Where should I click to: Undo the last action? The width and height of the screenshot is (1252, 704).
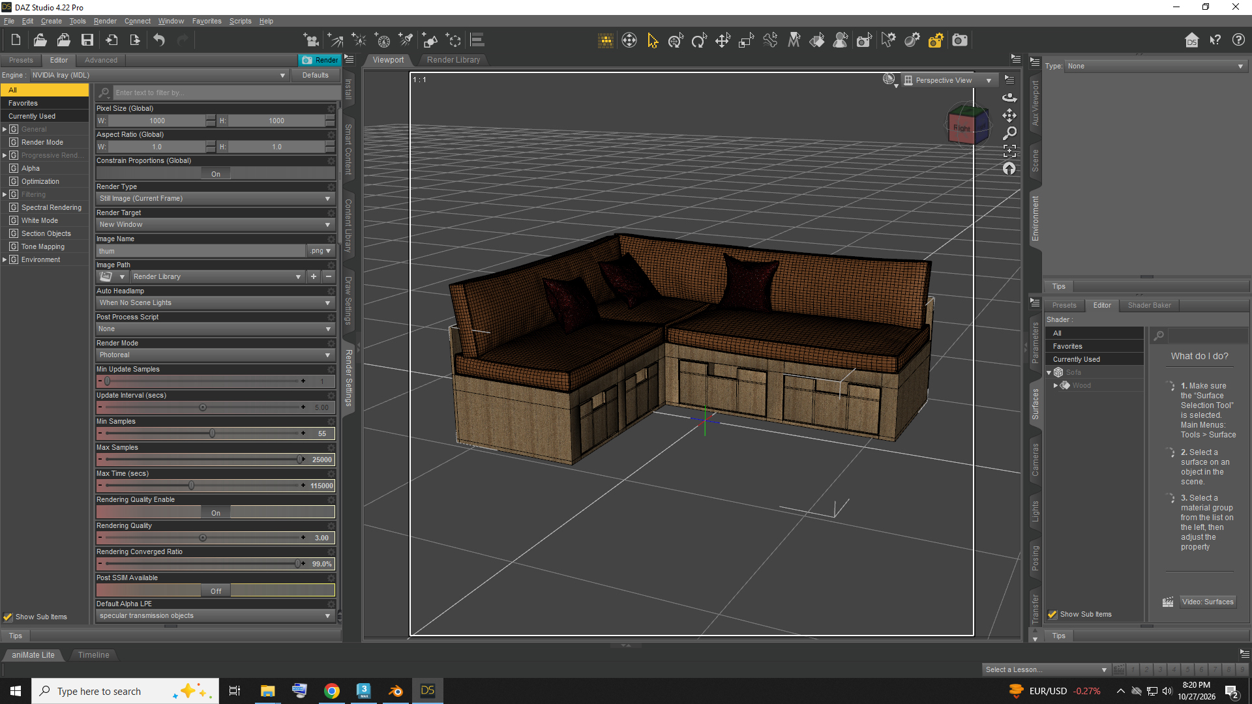(159, 40)
